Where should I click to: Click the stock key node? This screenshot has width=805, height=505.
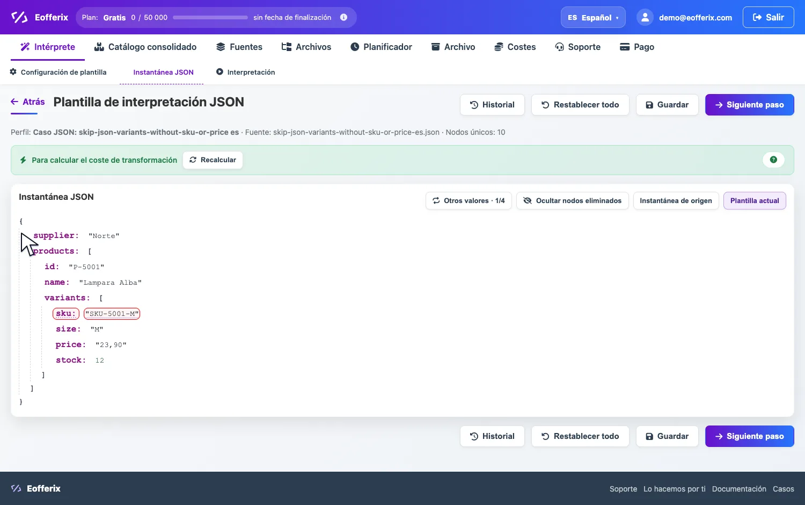click(71, 360)
